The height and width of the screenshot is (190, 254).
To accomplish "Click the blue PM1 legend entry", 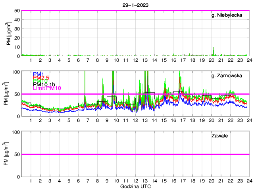I will pos(38,74).
